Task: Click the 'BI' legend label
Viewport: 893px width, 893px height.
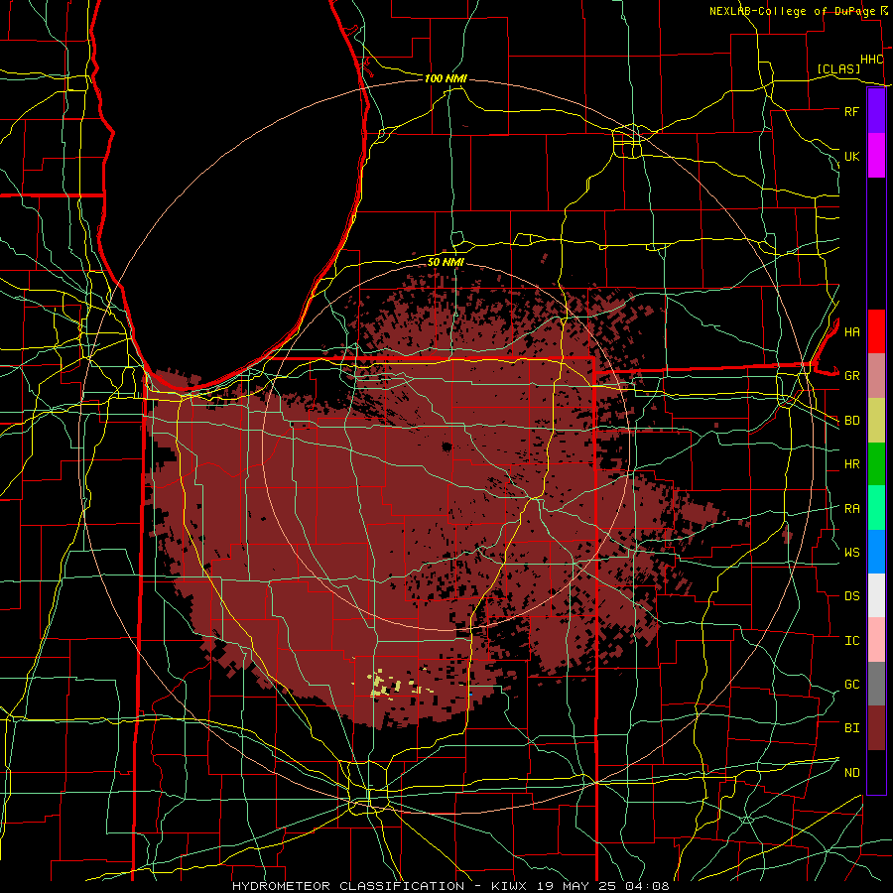Action: [x=851, y=728]
